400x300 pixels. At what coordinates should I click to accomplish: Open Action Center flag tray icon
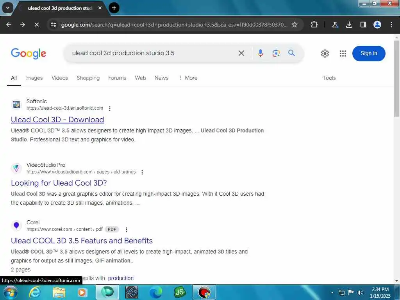351,293
